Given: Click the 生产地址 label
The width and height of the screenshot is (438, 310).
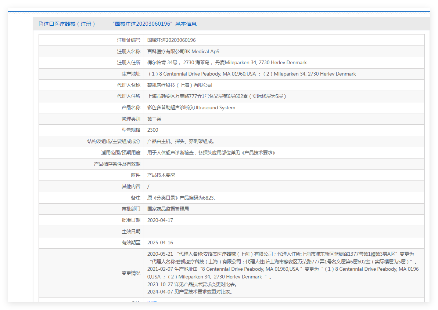Looking at the screenshot, I should (x=131, y=74).
